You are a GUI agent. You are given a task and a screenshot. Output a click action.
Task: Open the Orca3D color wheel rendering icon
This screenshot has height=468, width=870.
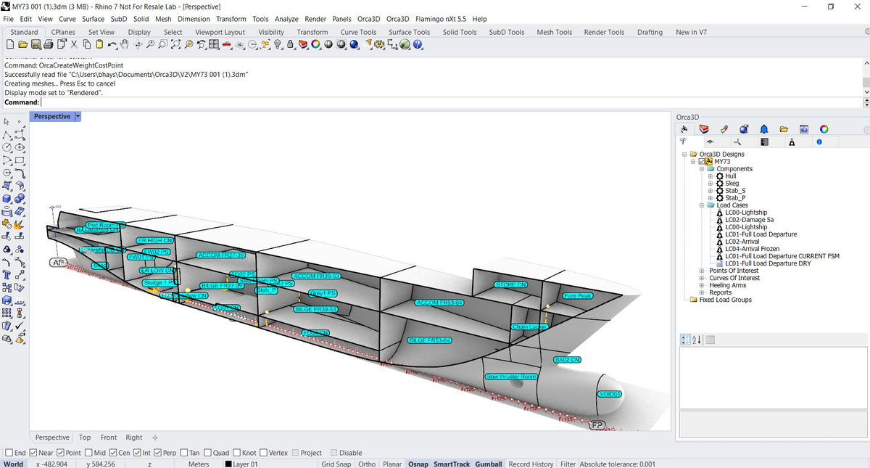[824, 128]
